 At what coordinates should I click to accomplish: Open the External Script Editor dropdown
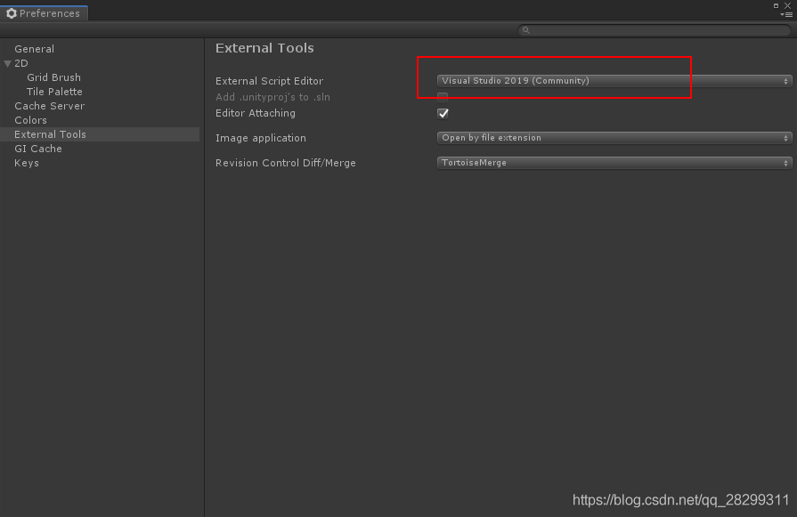tap(614, 81)
